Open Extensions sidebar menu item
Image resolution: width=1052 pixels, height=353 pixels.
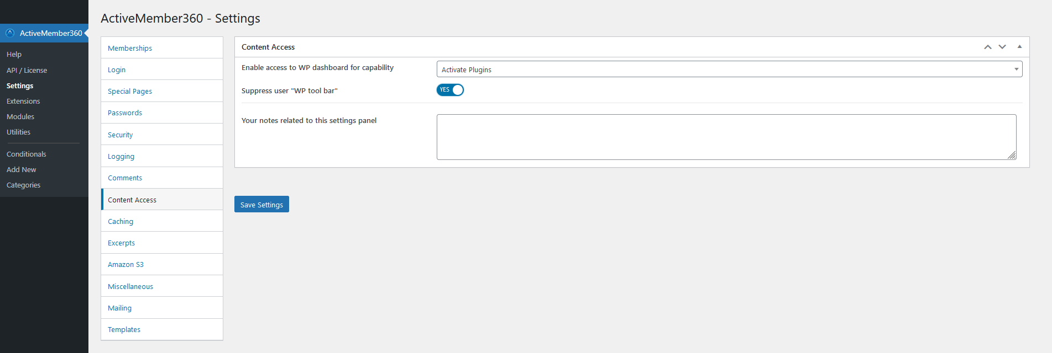click(44, 101)
